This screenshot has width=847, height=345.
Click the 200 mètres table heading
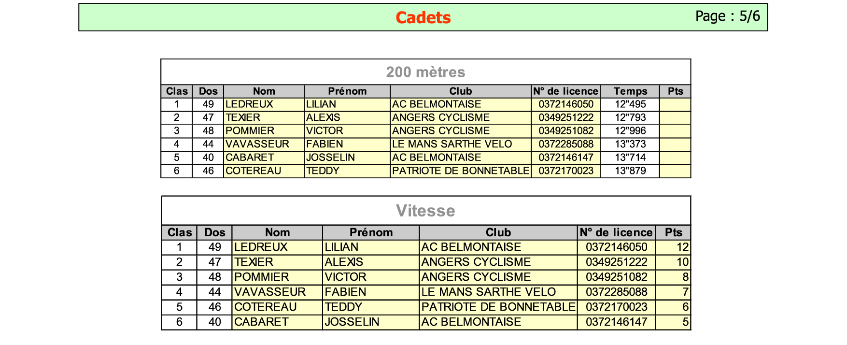[x=425, y=72]
